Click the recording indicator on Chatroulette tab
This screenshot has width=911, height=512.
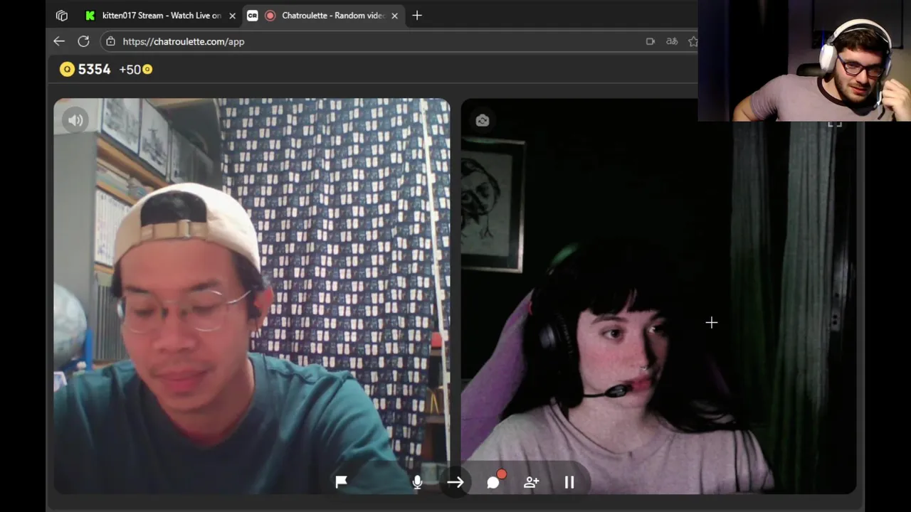click(270, 15)
